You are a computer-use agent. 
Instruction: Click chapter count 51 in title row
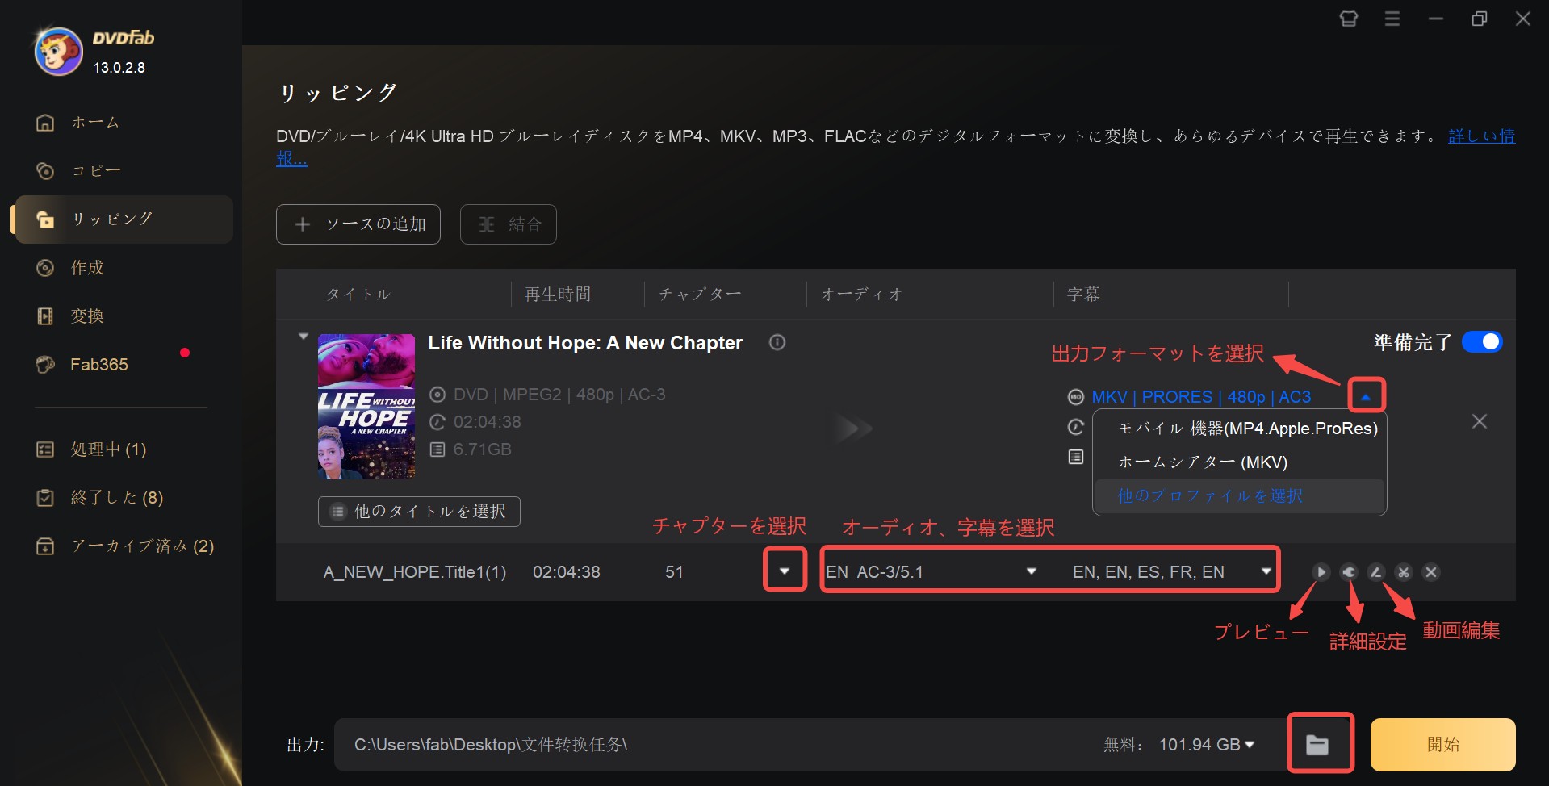point(675,572)
